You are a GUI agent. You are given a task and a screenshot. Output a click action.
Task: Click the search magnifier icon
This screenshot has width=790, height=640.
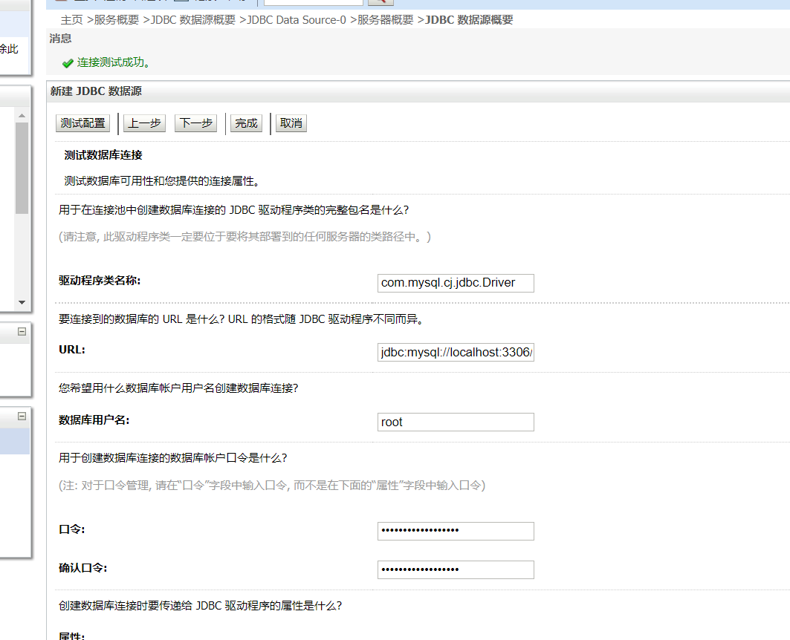coord(380,2)
